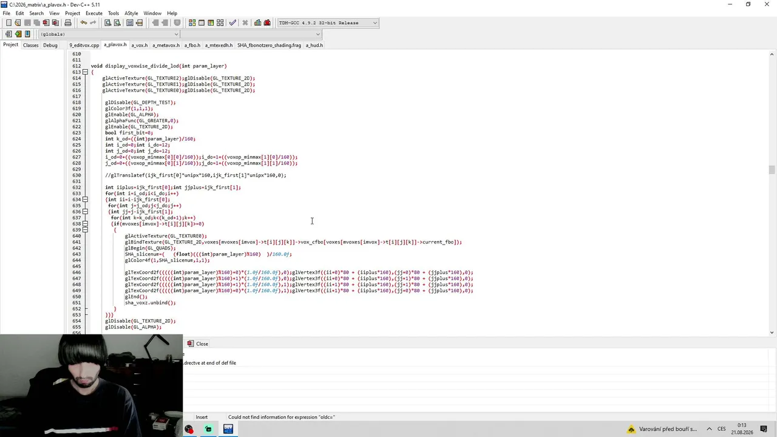Open the File menu
Screen dimensions: 777x437
[6, 13]
